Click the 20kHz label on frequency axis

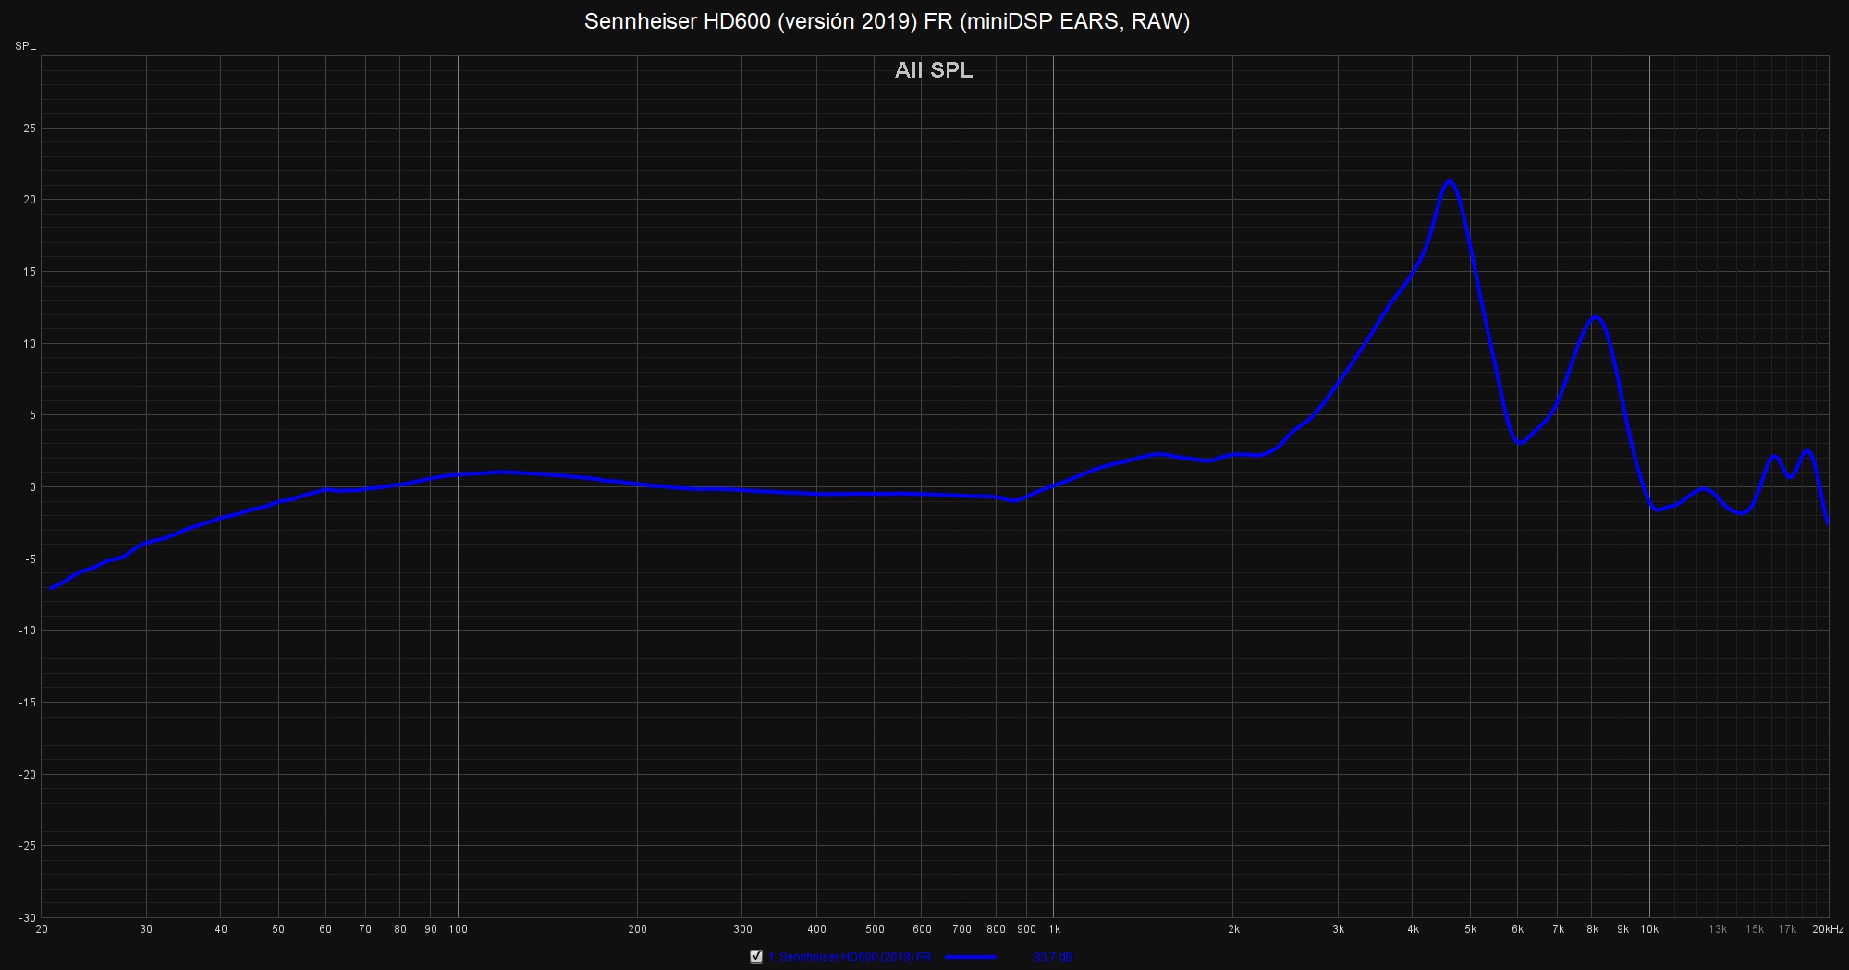1826,929
